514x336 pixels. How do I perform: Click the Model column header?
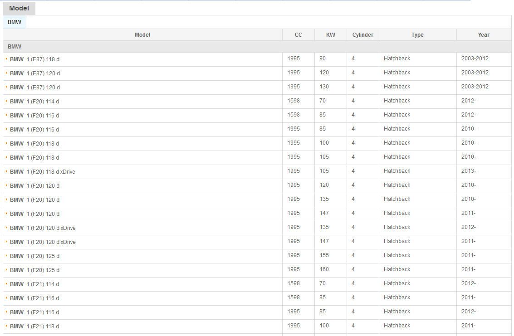[x=142, y=35]
